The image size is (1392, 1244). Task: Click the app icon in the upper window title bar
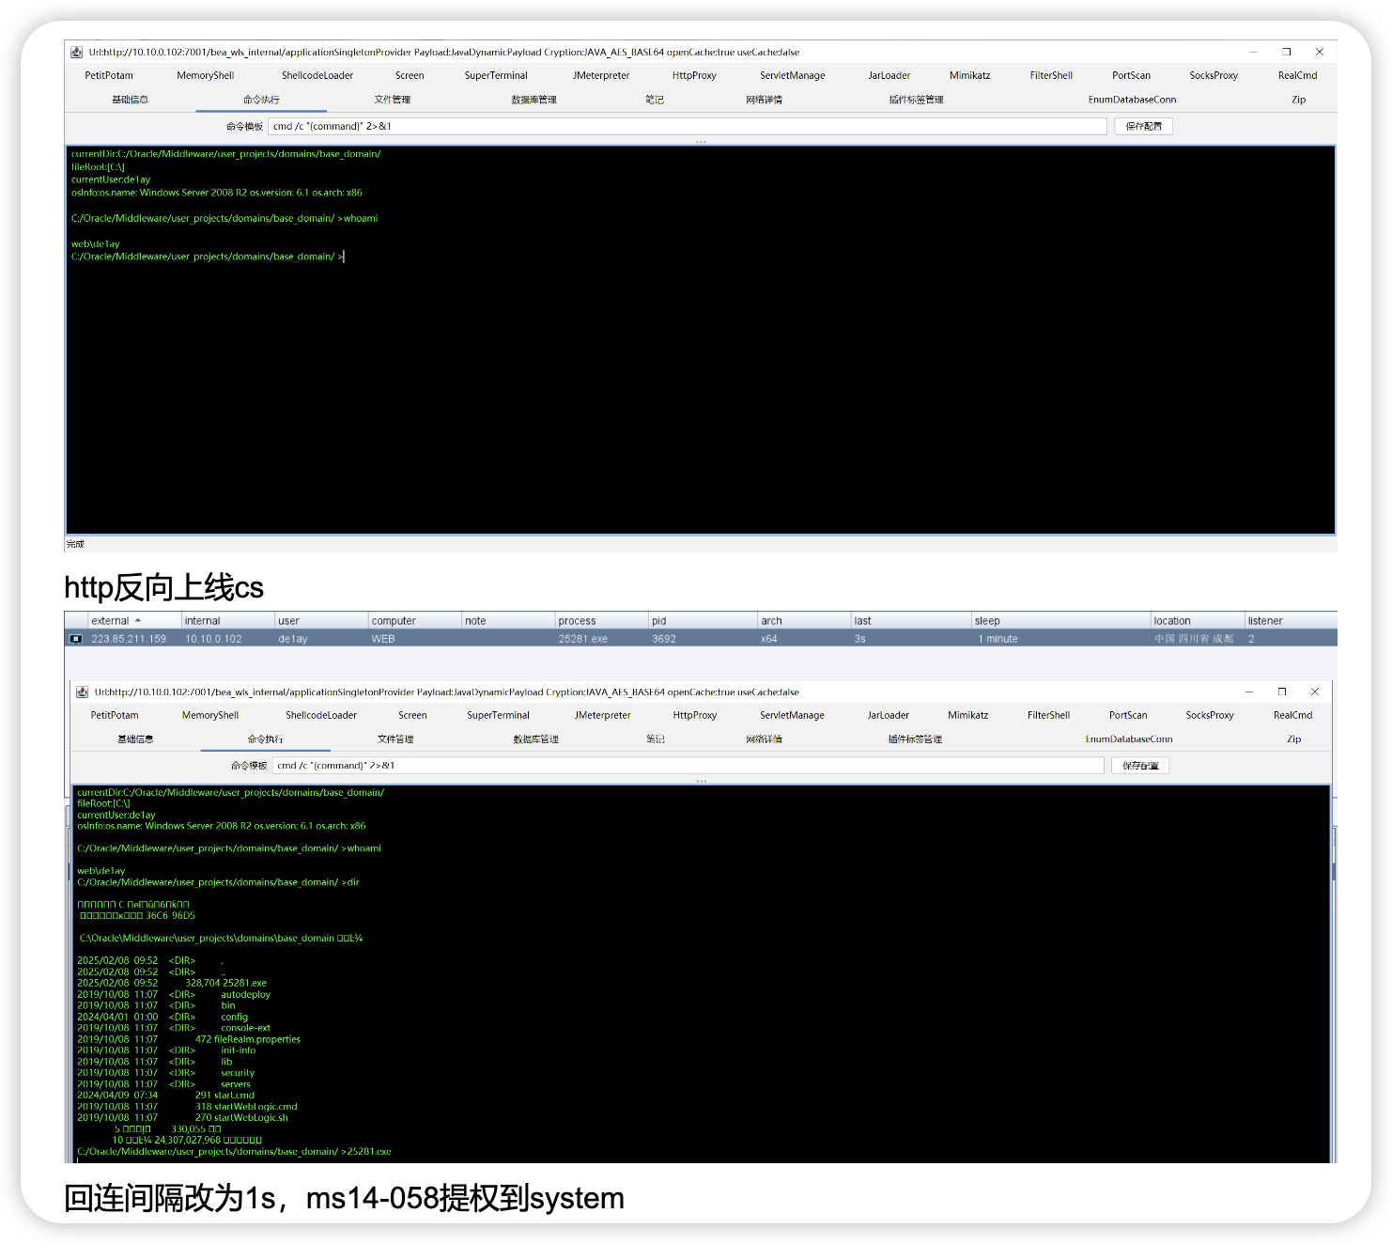tap(77, 53)
